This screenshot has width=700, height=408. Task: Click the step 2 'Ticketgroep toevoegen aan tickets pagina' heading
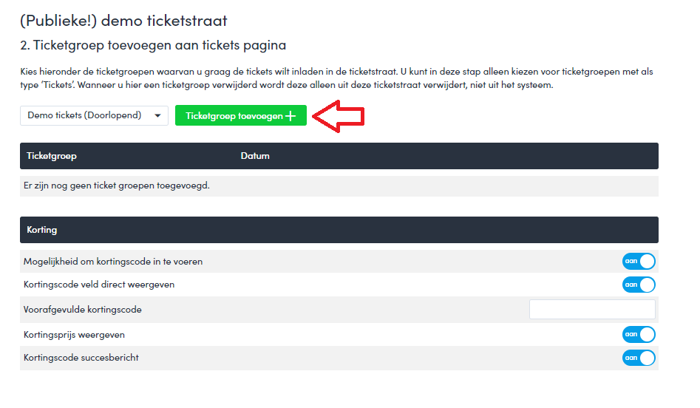(x=153, y=46)
